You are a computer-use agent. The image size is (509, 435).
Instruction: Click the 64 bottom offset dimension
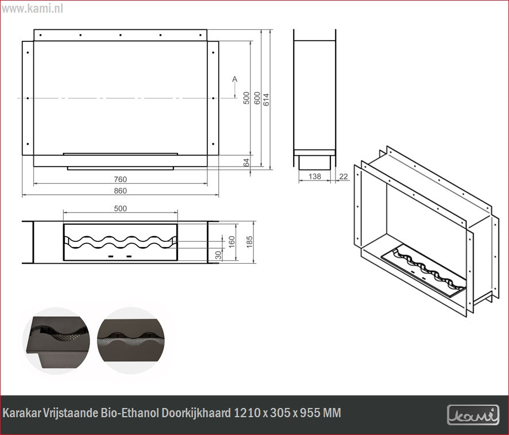pyautogui.click(x=247, y=163)
